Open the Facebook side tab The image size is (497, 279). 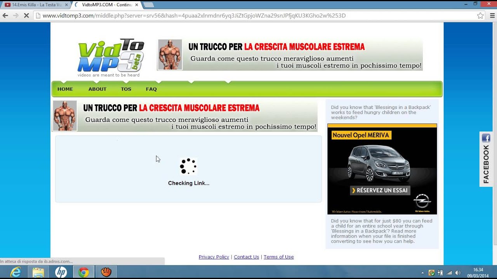(486, 159)
